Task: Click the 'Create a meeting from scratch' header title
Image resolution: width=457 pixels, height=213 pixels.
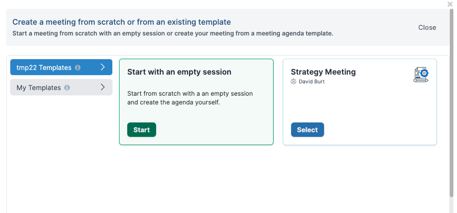Action: [x=122, y=22]
